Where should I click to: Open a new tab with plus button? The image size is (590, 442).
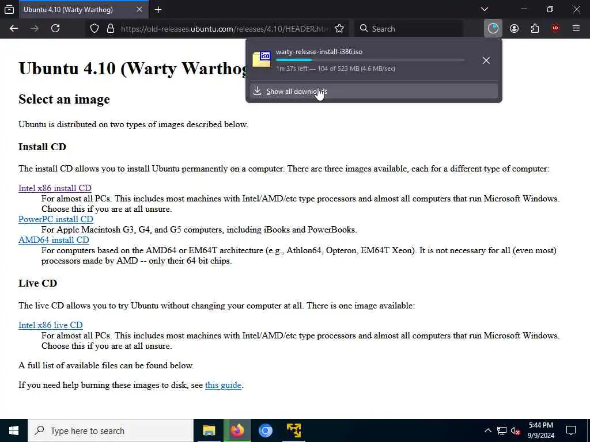(x=158, y=10)
